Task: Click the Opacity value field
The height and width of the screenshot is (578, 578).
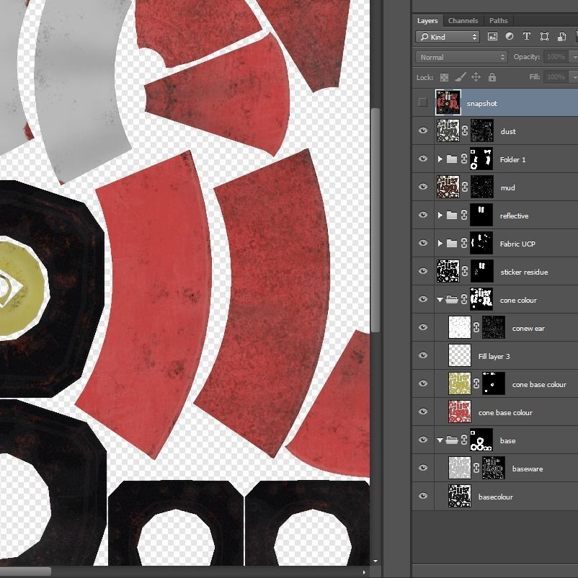Action: tap(556, 57)
